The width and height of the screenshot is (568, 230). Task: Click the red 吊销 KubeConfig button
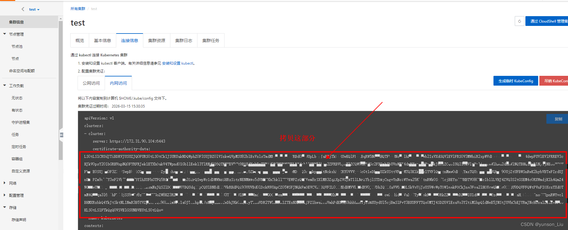(554, 81)
